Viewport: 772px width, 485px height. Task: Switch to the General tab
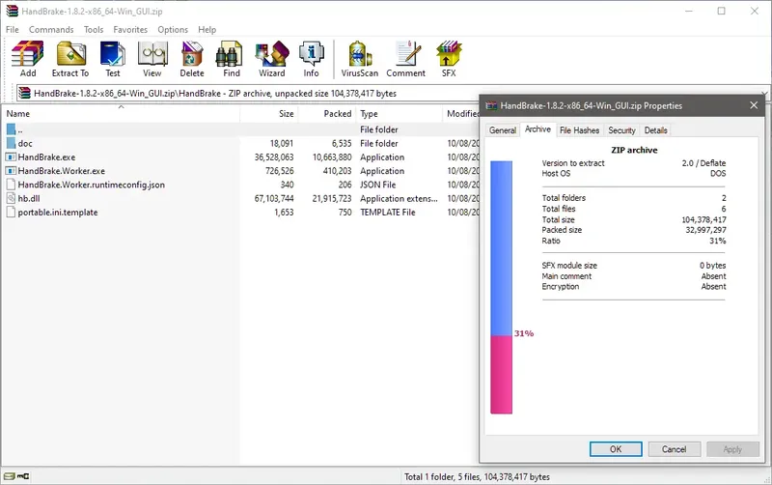click(x=503, y=130)
